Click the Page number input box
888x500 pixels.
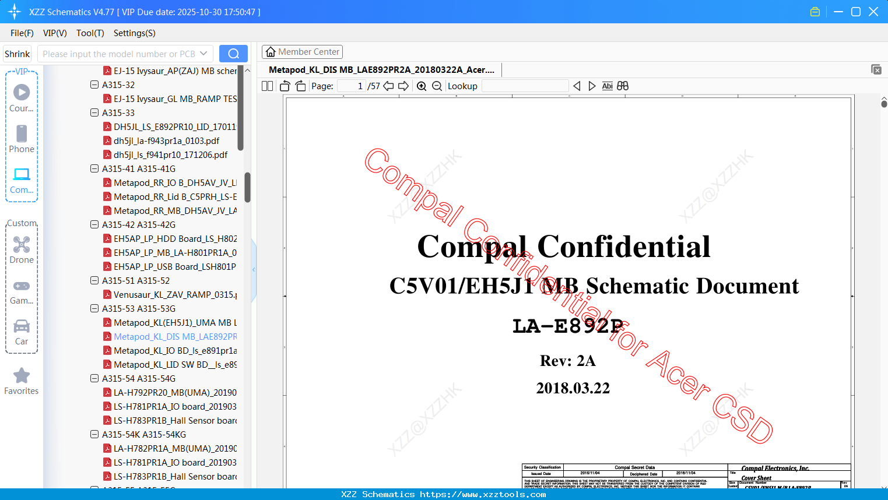click(351, 86)
